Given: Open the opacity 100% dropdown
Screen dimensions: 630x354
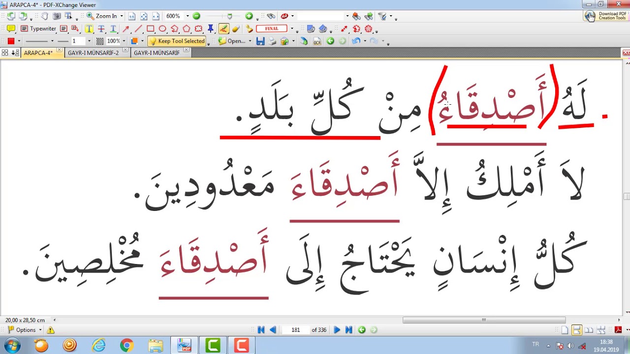Looking at the screenshot, I should tap(124, 41).
